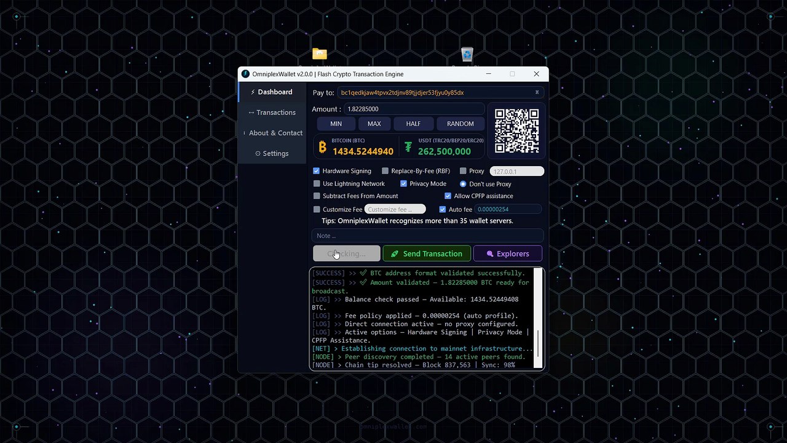Image resolution: width=787 pixels, height=443 pixels.
Task: Click the "Chain tip resolved" log line
Action: (413, 365)
